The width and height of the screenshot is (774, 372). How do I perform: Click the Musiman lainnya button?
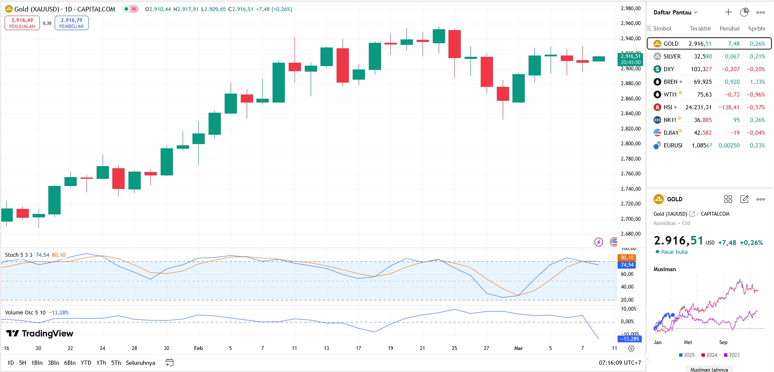pyautogui.click(x=709, y=369)
